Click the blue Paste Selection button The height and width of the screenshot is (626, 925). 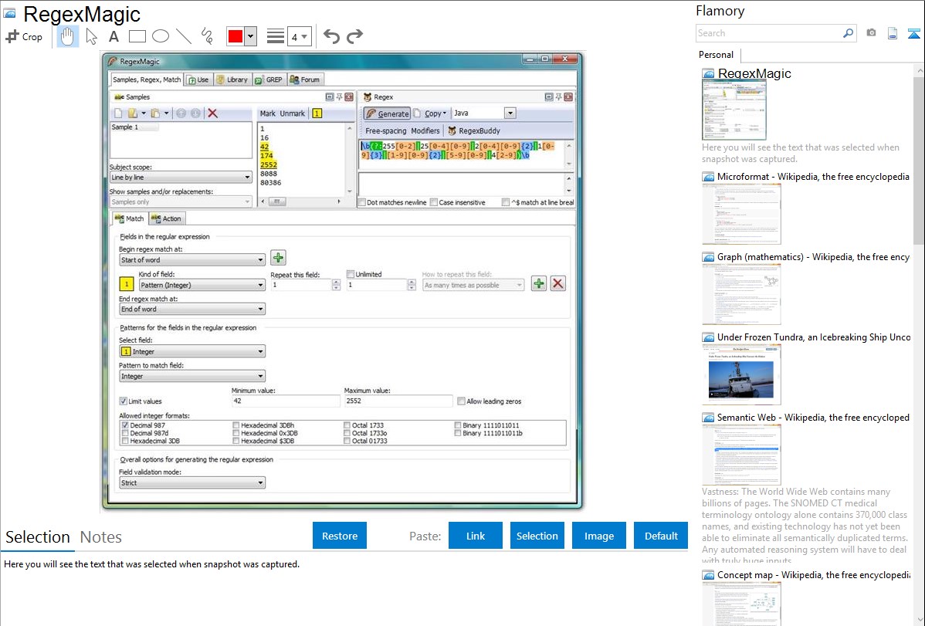537,536
